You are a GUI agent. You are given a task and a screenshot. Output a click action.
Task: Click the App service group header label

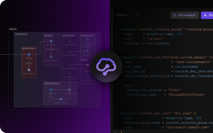pos(48,36)
